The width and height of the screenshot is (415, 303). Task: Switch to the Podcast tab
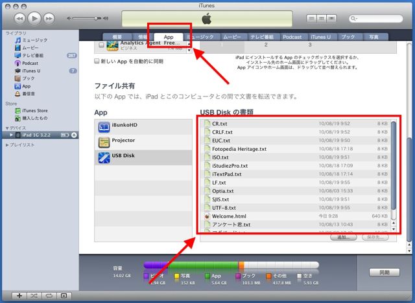[292, 37]
